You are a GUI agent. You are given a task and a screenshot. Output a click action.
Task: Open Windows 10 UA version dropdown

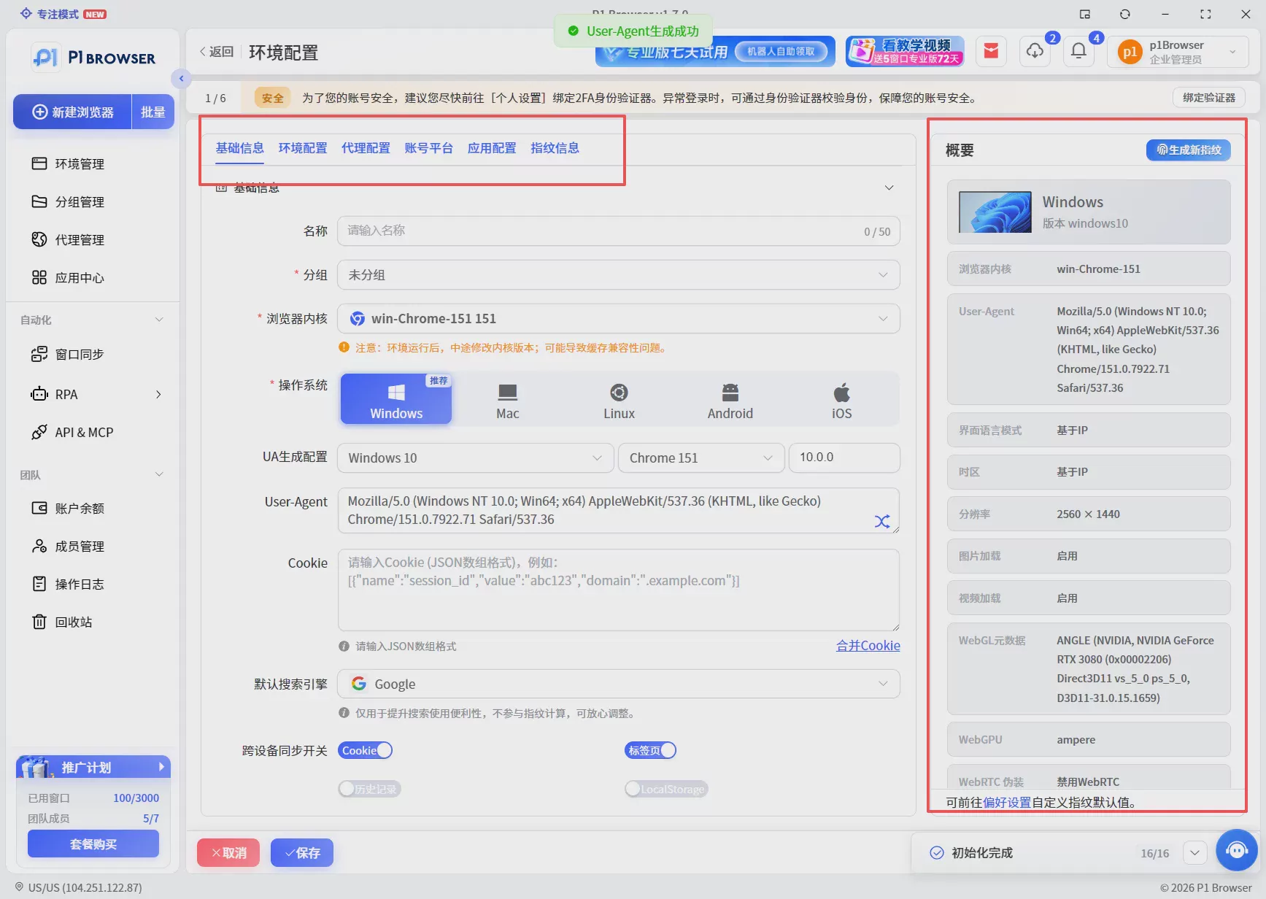(x=475, y=458)
